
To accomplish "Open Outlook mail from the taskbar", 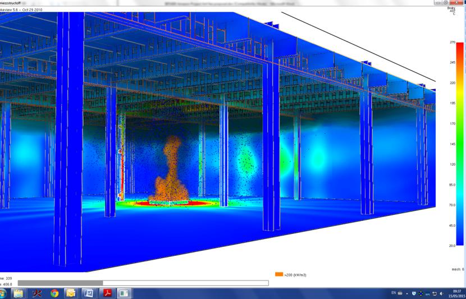I will 71,293.
